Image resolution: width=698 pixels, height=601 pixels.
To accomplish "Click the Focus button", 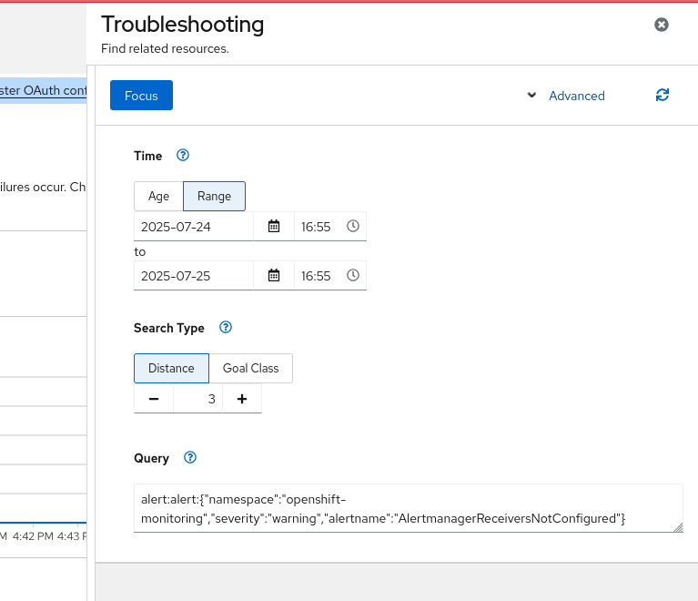I will tap(141, 96).
